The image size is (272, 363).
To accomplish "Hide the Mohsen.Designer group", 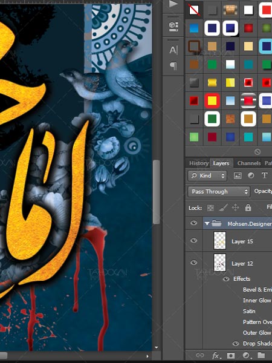I will (194, 223).
